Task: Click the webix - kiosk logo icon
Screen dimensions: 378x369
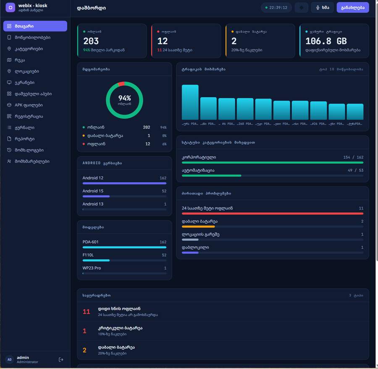Action: point(10,8)
